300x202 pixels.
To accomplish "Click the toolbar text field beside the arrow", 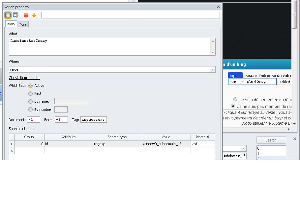I will (x=131, y=15).
